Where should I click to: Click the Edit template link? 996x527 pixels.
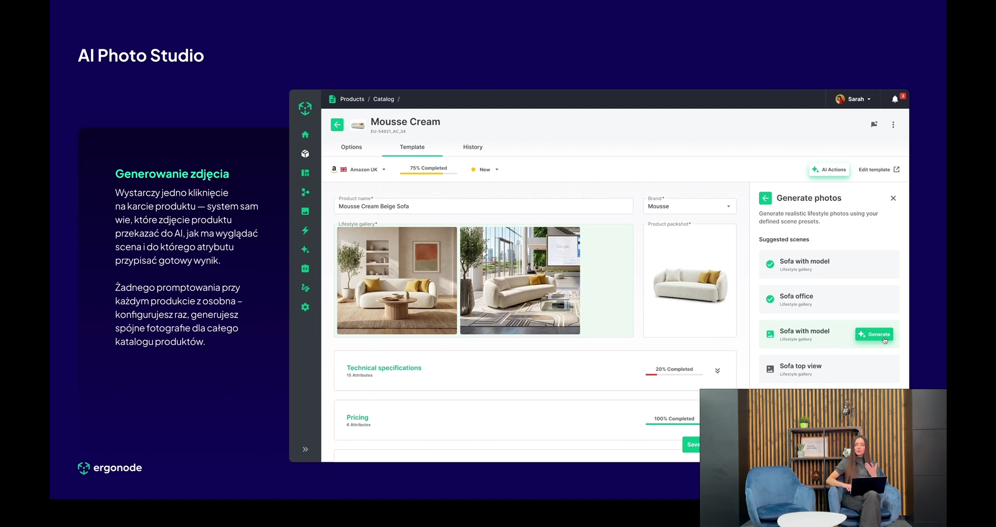coord(879,170)
